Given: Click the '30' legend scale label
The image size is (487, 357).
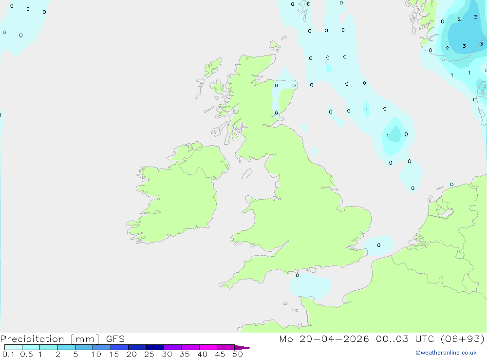Looking at the screenshot, I should pos(167,354).
